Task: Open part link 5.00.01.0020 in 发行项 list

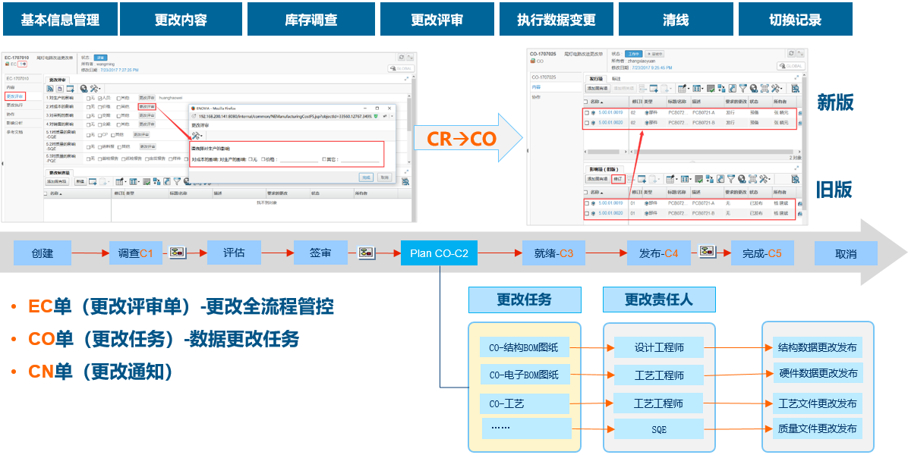Action: click(x=610, y=122)
